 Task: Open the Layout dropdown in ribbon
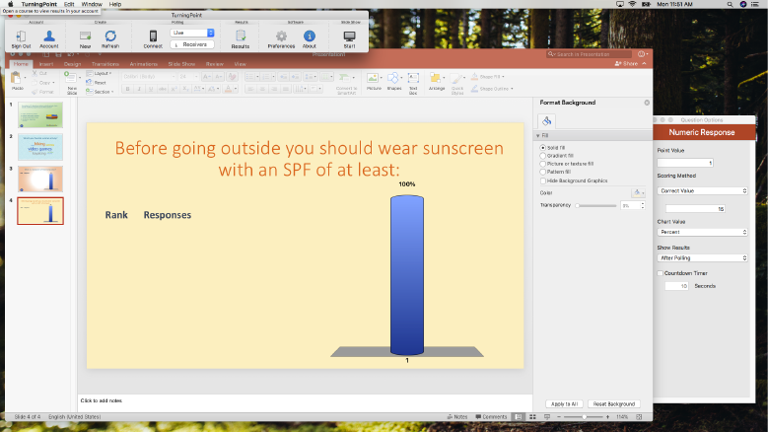click(99, 73)
